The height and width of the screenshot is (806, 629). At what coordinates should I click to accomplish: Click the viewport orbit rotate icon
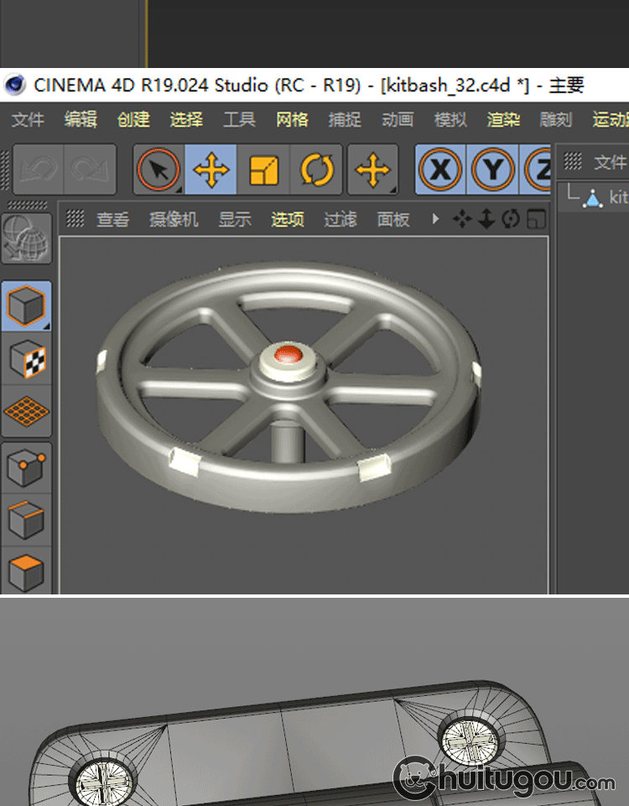point(511,219)
